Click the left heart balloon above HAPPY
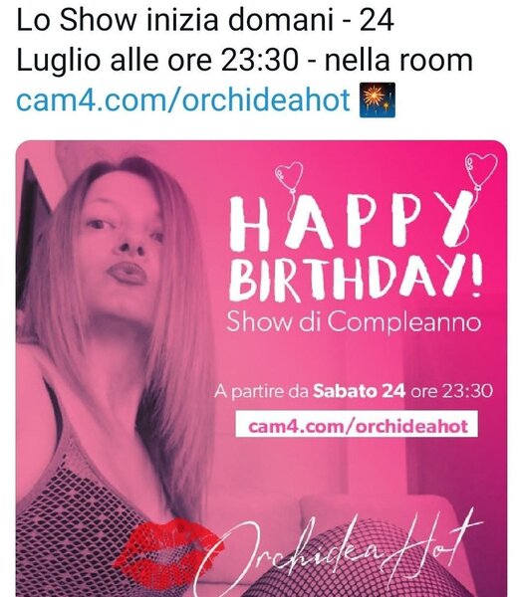518x597 pixels. [289, 176]
